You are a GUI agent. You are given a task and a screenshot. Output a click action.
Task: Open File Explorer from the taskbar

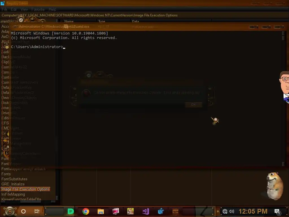[101, 211]
